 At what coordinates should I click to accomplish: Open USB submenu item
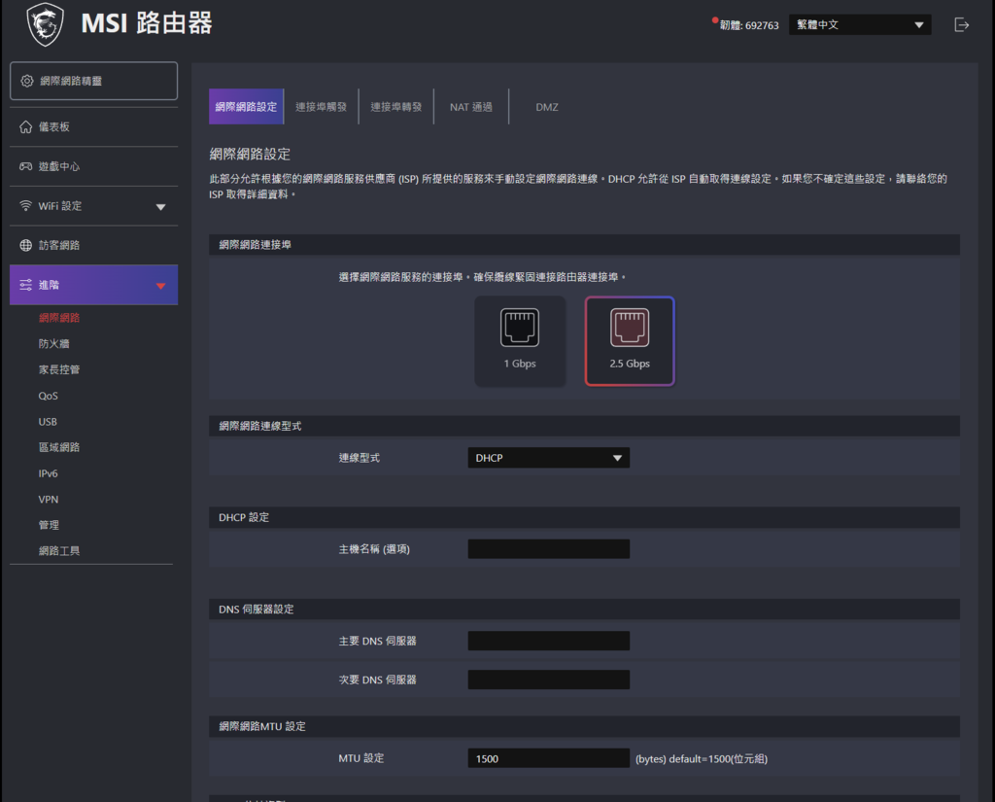[48, 422]
